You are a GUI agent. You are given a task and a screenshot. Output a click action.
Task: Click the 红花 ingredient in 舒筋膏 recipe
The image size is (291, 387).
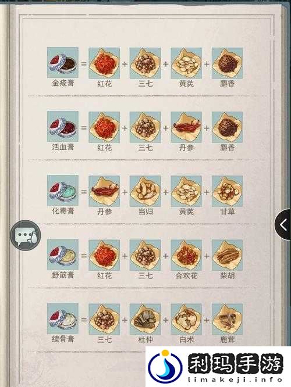[x=104, y=255]
